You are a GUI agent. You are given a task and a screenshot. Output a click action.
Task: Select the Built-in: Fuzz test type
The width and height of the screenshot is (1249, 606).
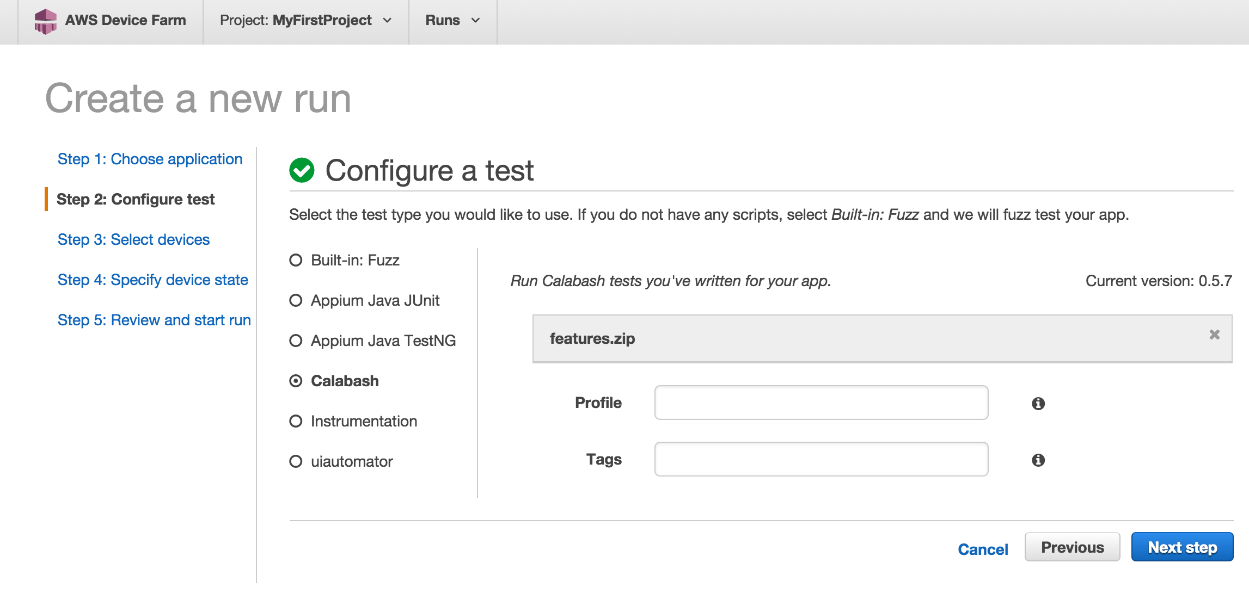coord(296,261)
